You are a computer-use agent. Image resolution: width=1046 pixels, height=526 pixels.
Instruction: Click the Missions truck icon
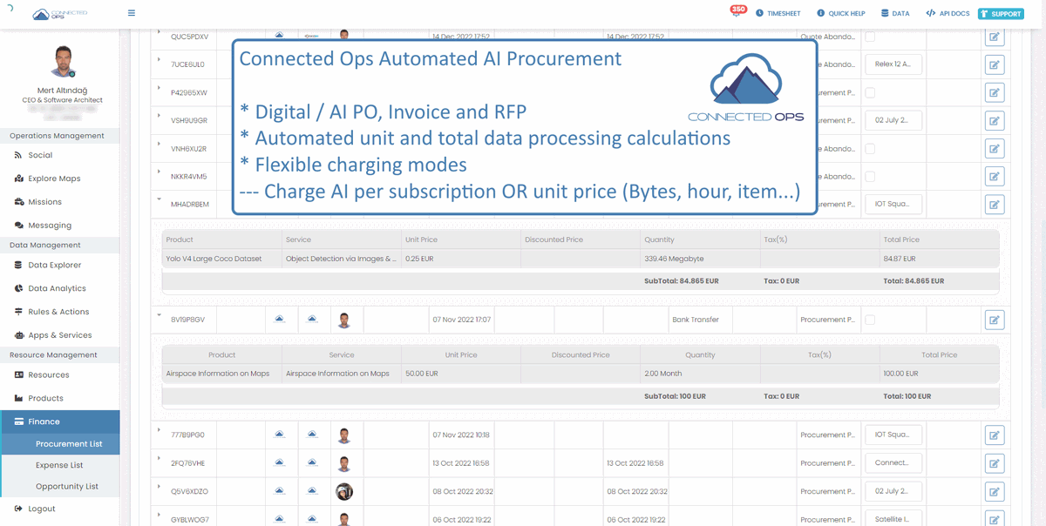(18, 202)
